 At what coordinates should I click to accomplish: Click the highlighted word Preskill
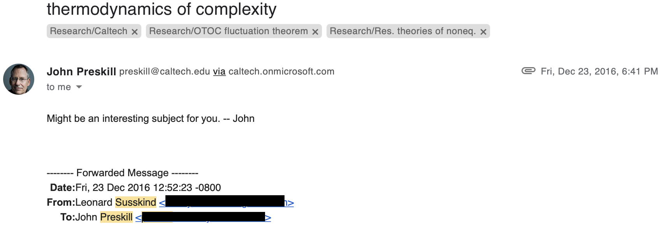[116, 217]
